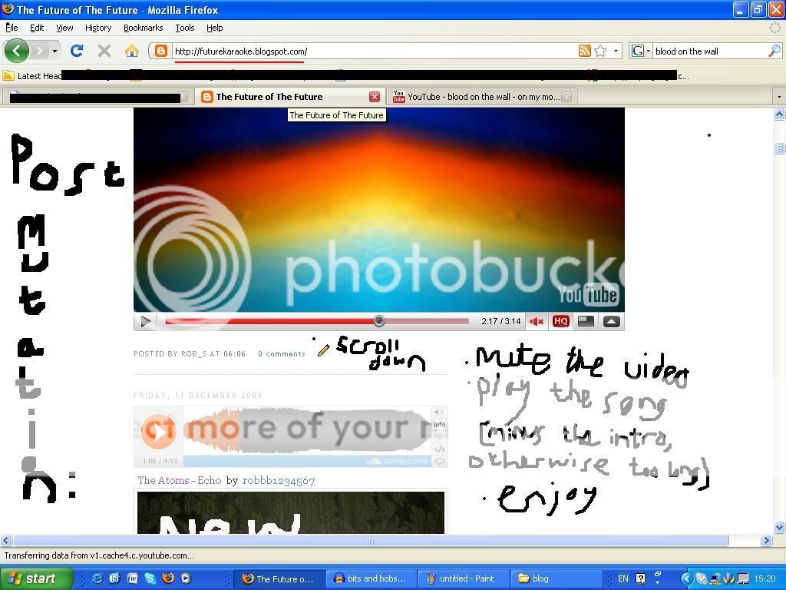Toggle the video player size button
The image size is (786, 590).
coord(586,322)
